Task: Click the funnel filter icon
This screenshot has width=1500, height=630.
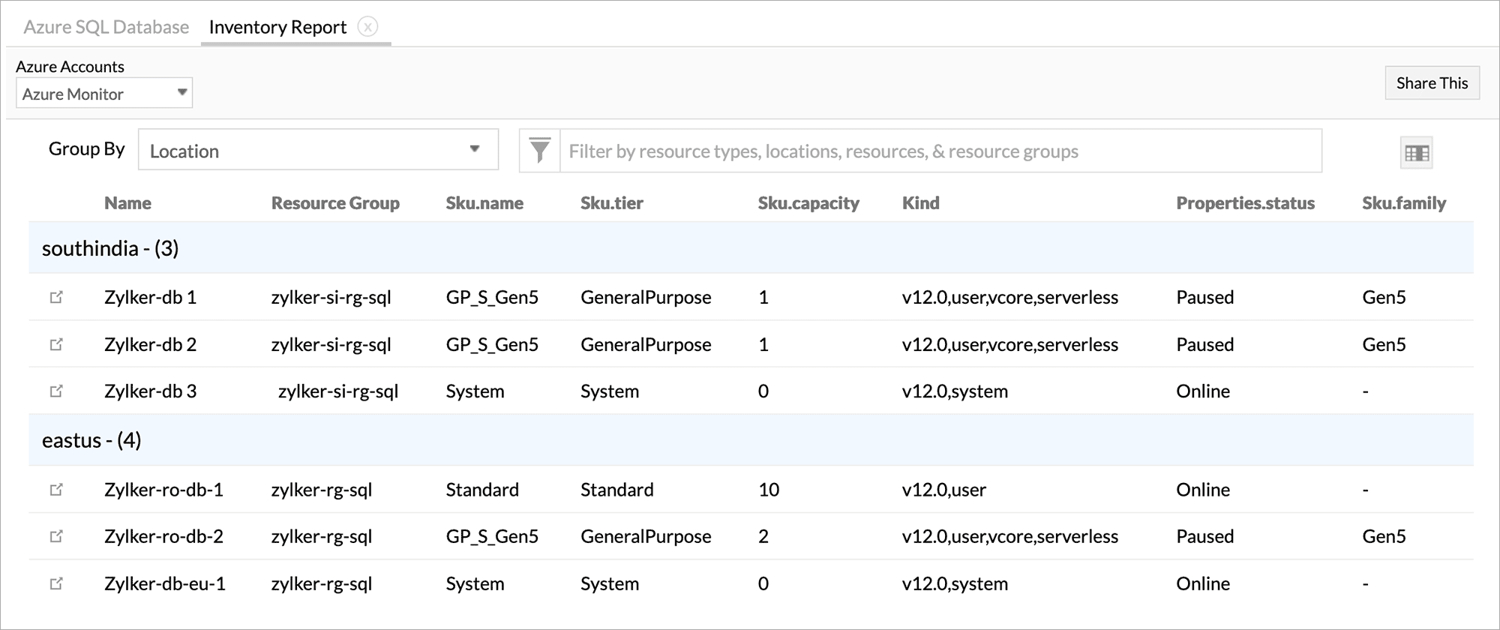Action: [540, 151]
